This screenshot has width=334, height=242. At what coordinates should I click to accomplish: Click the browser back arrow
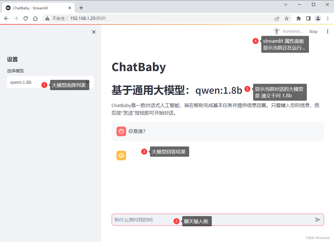pos(6,18)
